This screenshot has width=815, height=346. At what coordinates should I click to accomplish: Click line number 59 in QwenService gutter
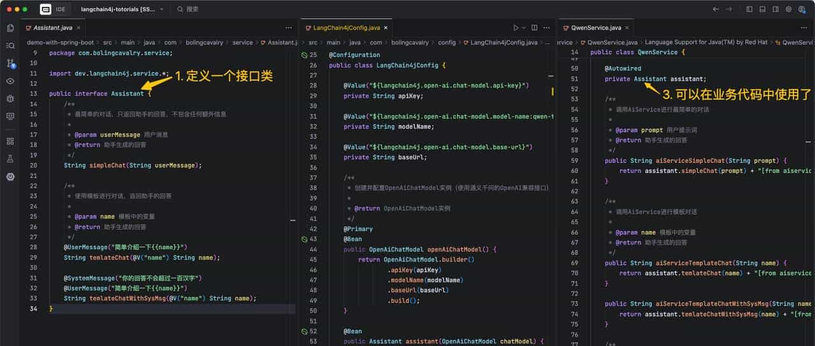click(x=574, y=161)
